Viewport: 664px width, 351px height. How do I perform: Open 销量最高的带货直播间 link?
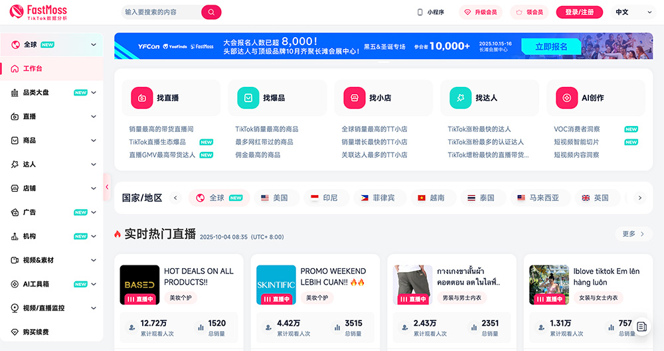(x=161, y=129)
